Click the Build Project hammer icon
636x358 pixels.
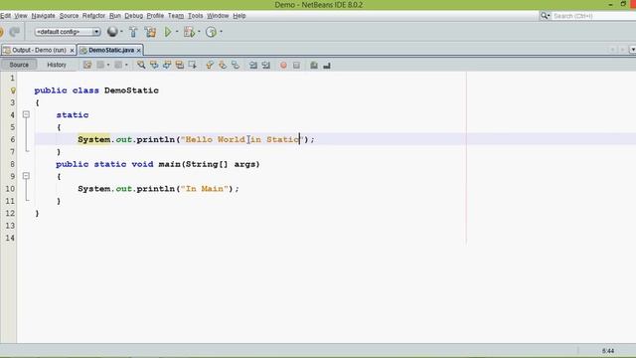(x=133, y=32)
